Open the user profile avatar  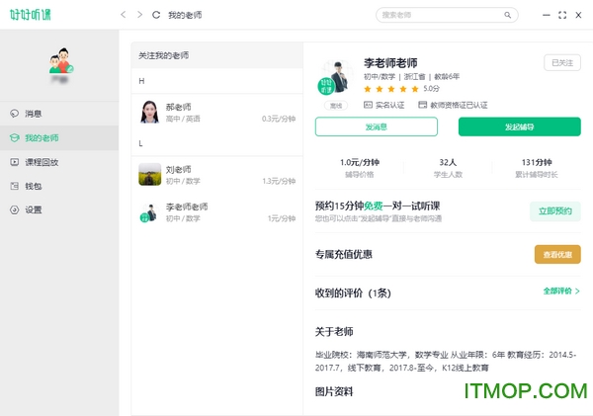tap(60, 60)
